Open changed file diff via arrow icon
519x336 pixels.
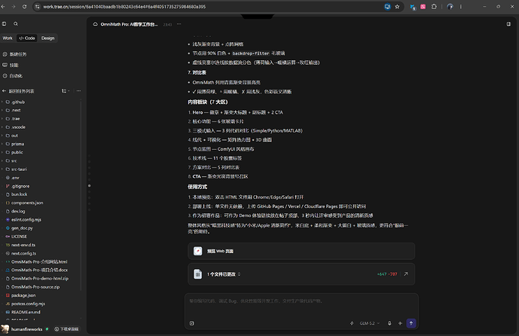(406, 274)
